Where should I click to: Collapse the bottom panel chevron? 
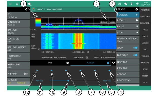click(113, 63)
